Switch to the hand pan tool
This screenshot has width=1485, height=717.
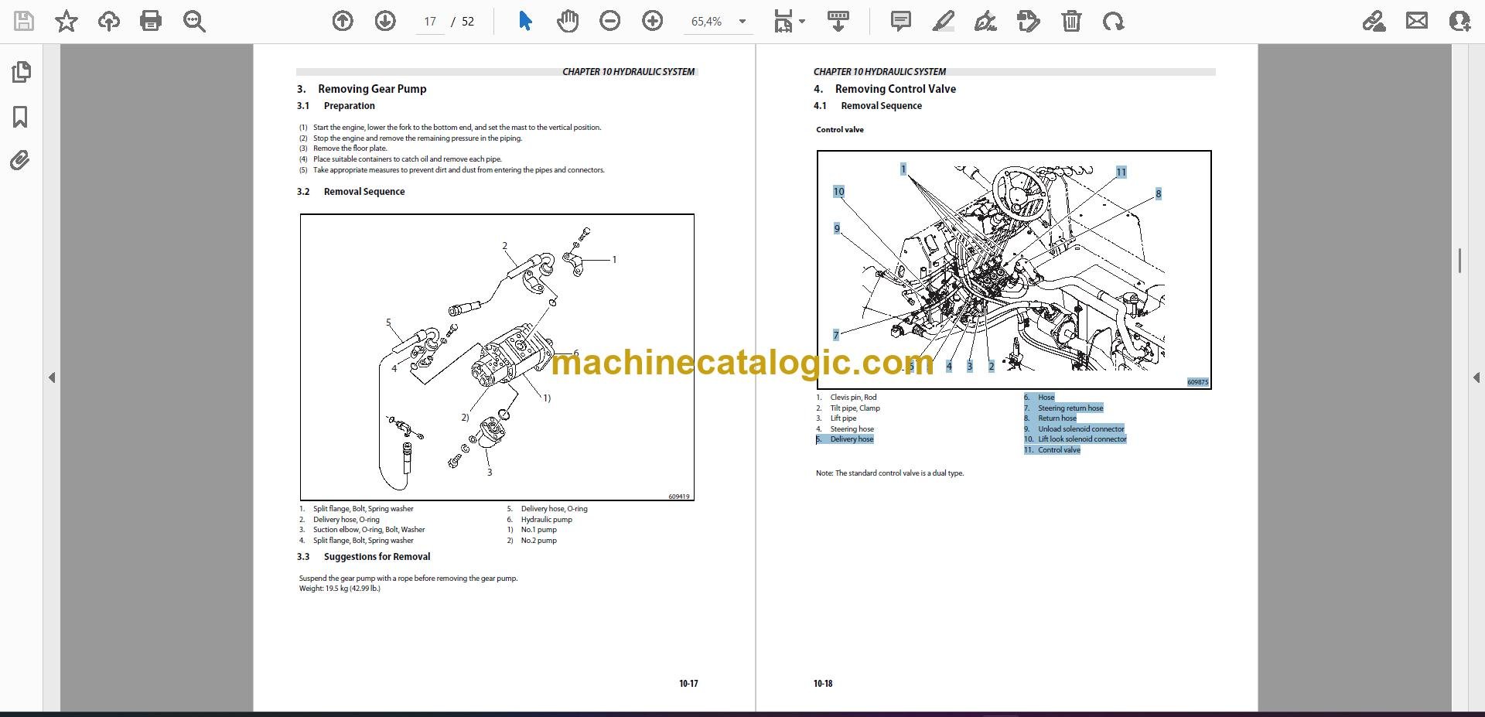tap(567, 21)
